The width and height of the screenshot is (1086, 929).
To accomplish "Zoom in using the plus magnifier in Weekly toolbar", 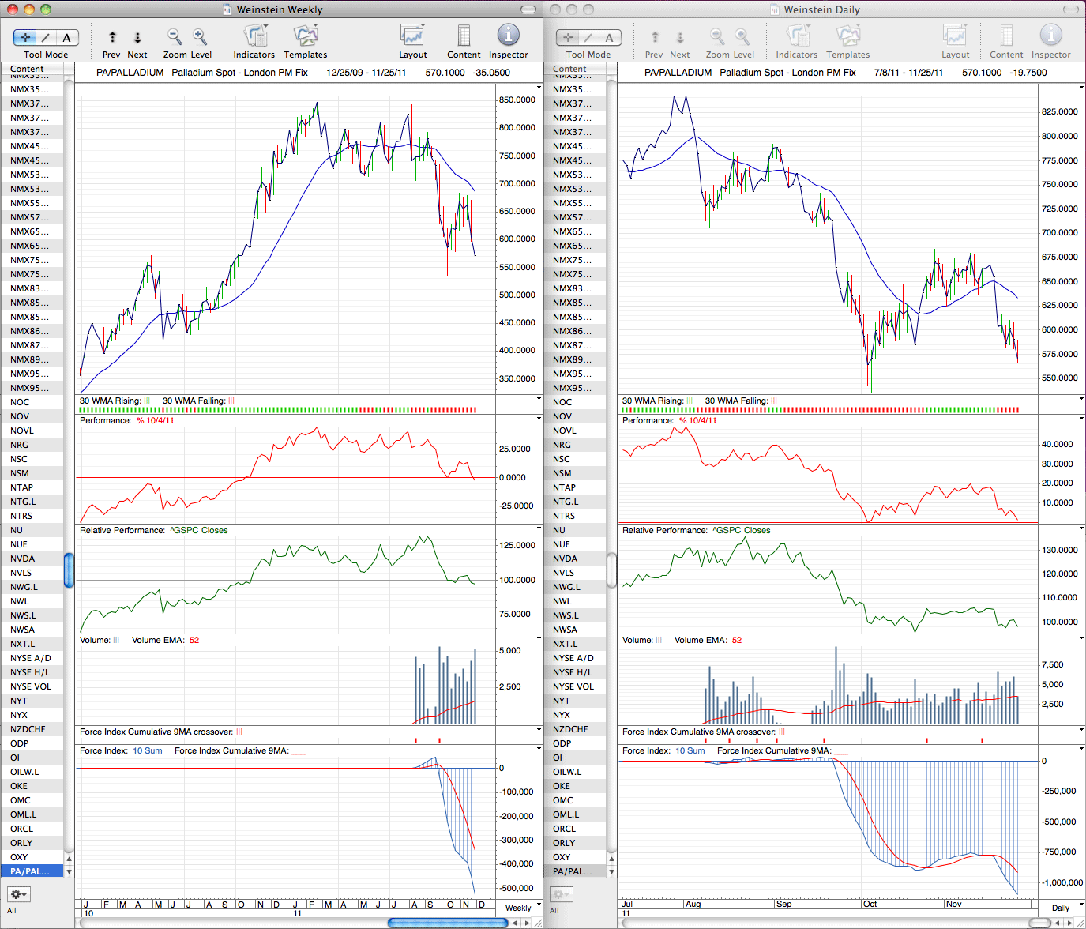I will (200, 37).
